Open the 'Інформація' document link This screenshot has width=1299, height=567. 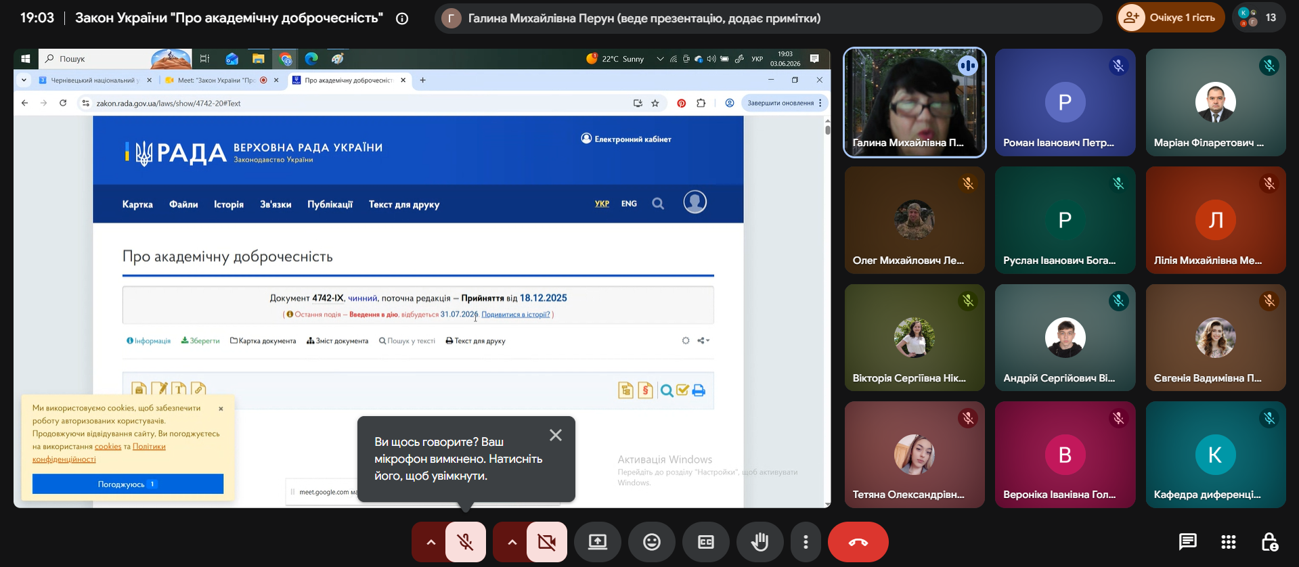coord(149,341)
